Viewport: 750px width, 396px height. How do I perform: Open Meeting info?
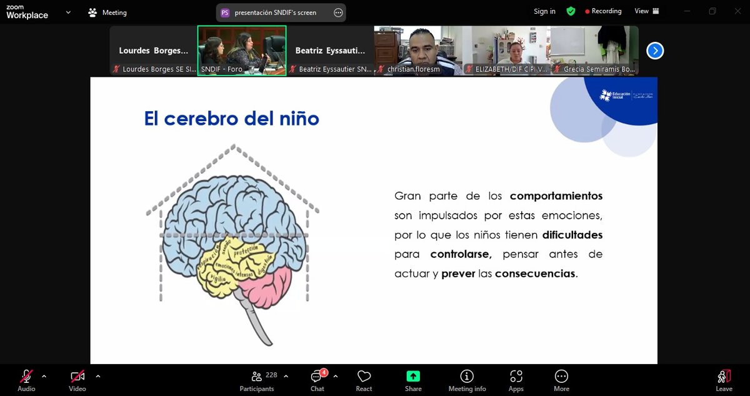(x=467, y=380)
